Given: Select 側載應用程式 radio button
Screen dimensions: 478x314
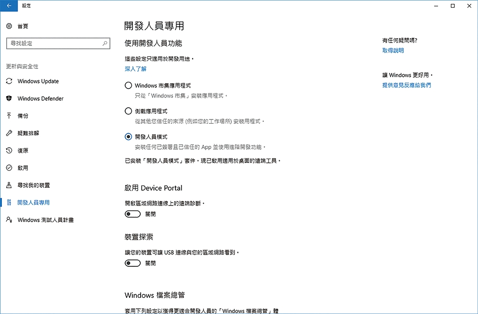Looking at the screenshot, I should click(x=128, y=111).
